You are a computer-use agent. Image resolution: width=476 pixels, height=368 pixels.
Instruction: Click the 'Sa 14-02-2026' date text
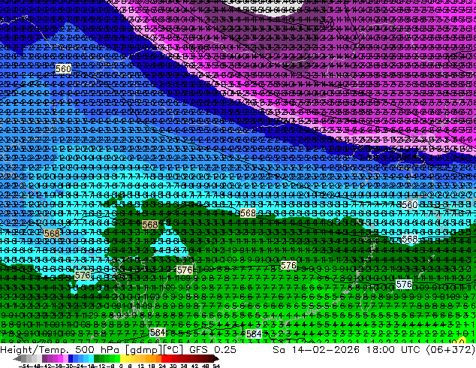[x=317, y=349]
